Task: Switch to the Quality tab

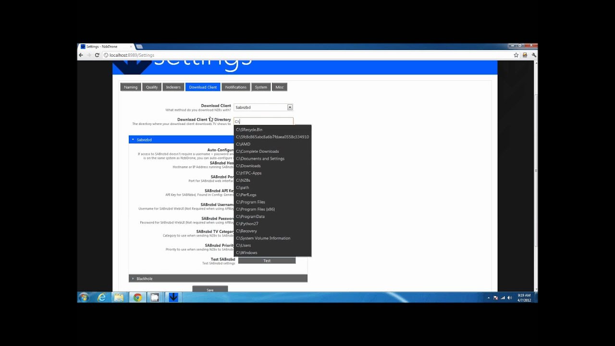Action: pos(152,87)
